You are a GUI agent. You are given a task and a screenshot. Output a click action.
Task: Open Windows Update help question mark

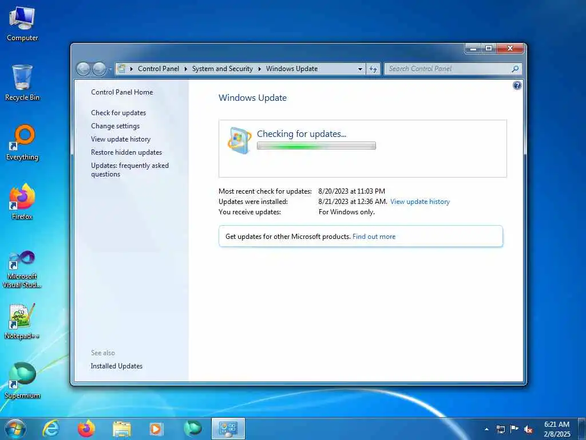tap(517, 85)
